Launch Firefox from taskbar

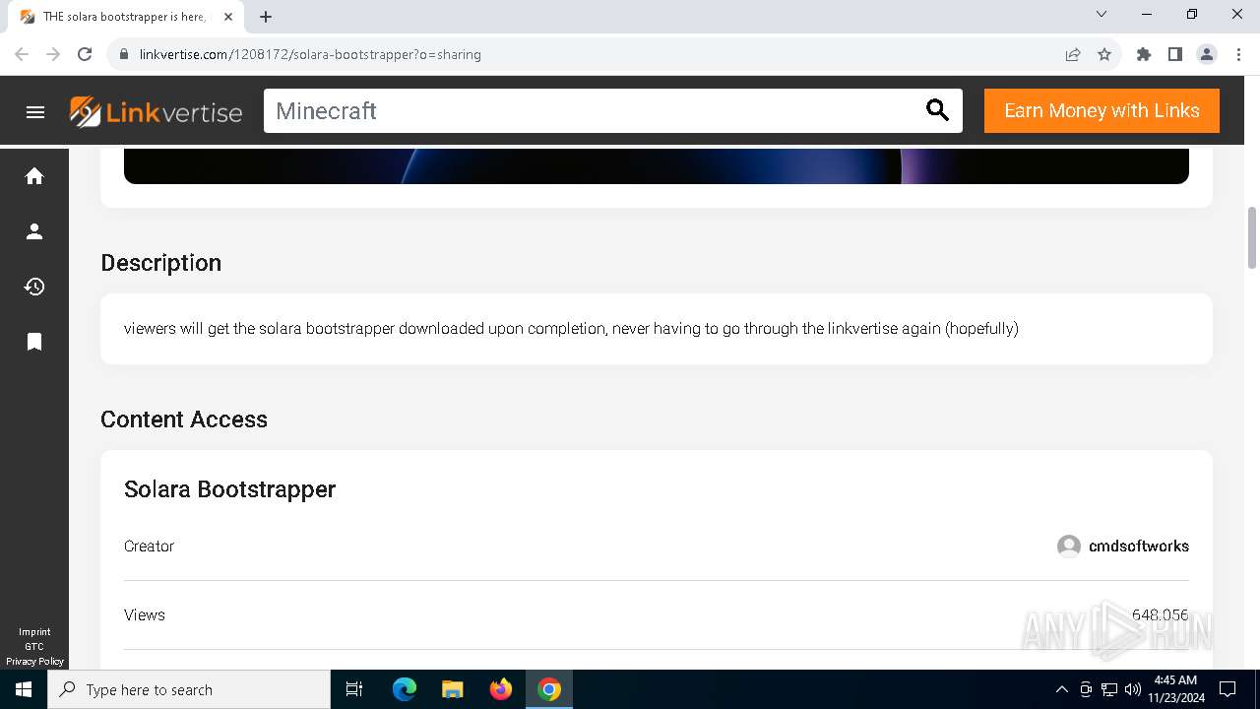501,689
